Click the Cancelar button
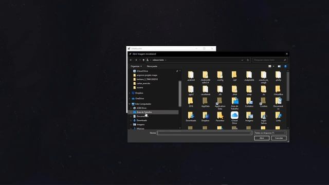Image resolution: width=329 pixels, height=185 pixels. coord(279,138)
